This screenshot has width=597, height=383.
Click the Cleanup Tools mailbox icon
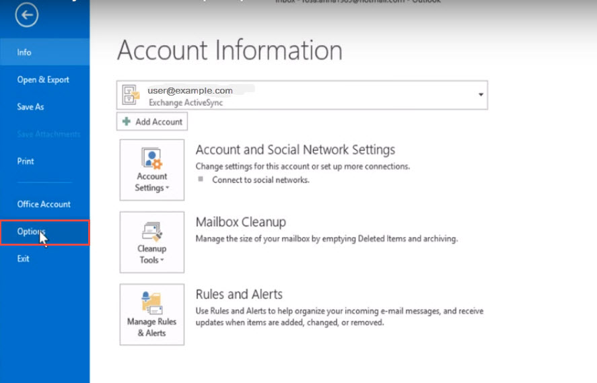click(151, 230)
